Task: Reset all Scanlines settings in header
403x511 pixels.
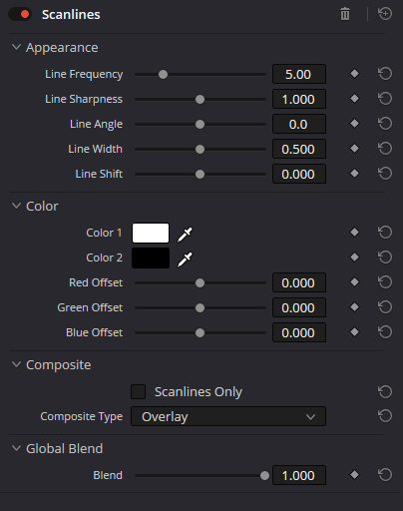Action: (x=385, y=14)
